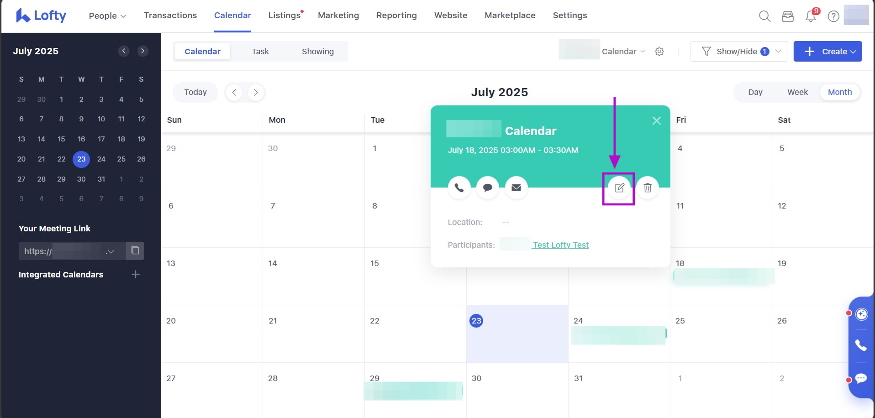Open the Test Lofty Test participant link

pyautogui.click(x=561, y=245)
